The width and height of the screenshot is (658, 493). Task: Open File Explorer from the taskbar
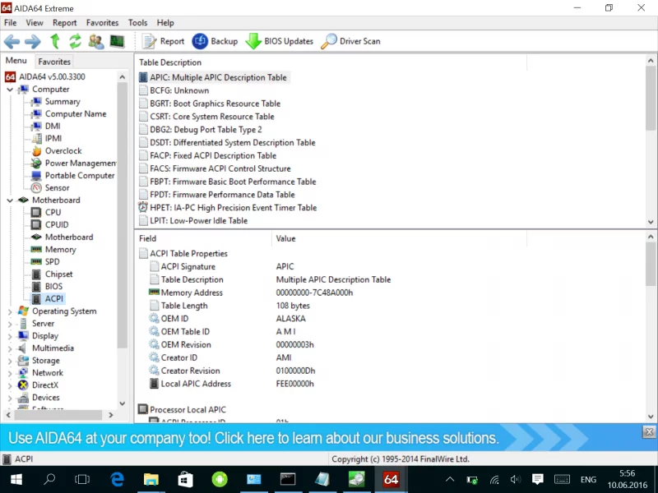[151, 479]
